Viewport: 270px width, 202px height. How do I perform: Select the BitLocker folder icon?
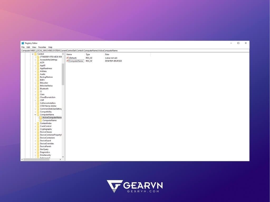38,83
